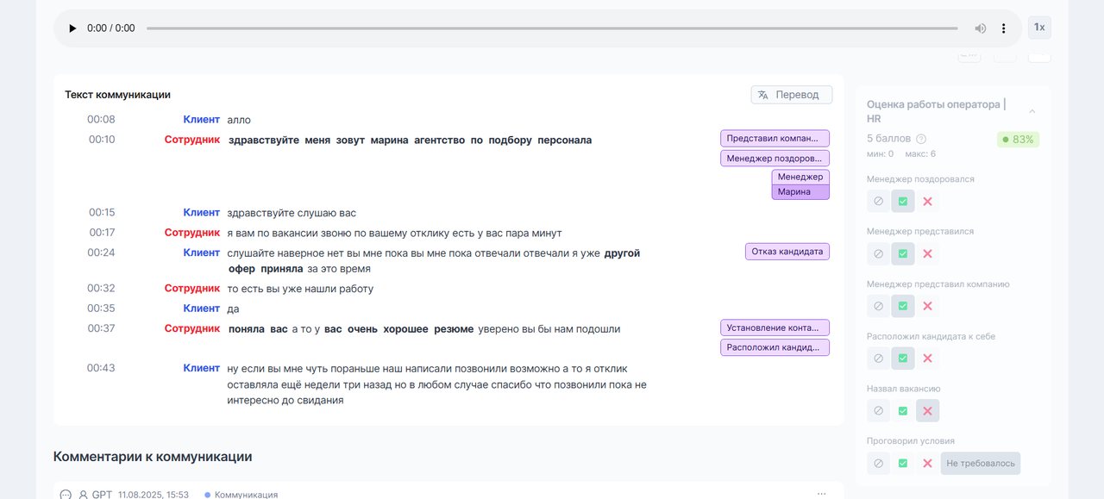This screenshot has height=499, width=1104.
Task: Jump to timestamp 00:37
Action: [101, 328]
